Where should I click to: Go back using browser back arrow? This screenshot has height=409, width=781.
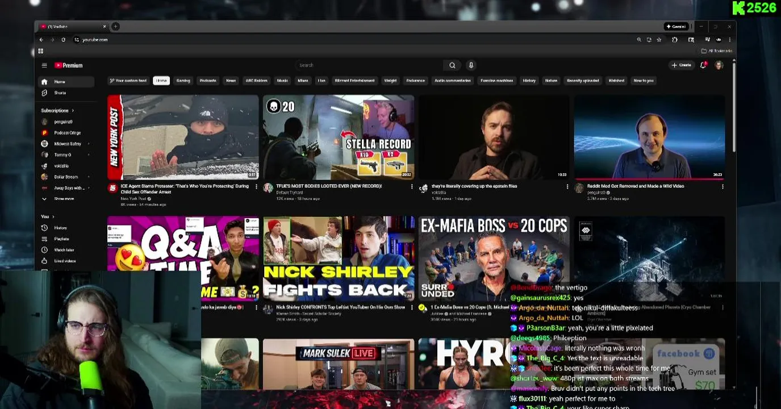[x=41, y=40]
